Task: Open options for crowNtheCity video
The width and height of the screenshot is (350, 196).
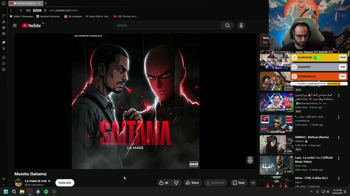Action: click(339, 117)
